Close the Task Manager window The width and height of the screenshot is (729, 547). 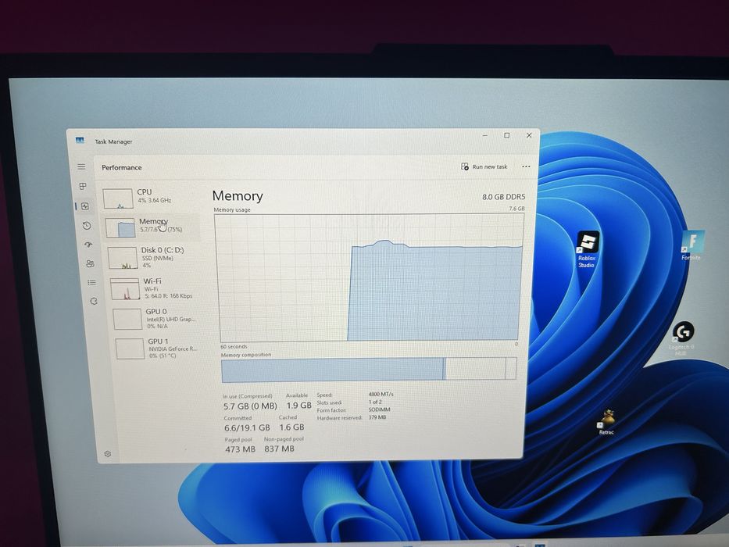tap(529, 135)
